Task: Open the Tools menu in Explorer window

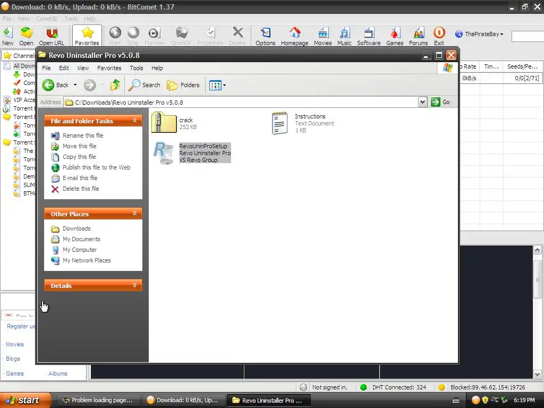Action: pyautogui.click(x=137, y=68)
